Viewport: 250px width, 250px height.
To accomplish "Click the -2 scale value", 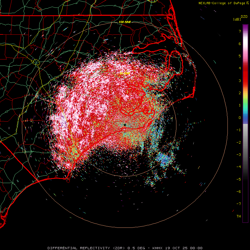I will tap(239, 142).
